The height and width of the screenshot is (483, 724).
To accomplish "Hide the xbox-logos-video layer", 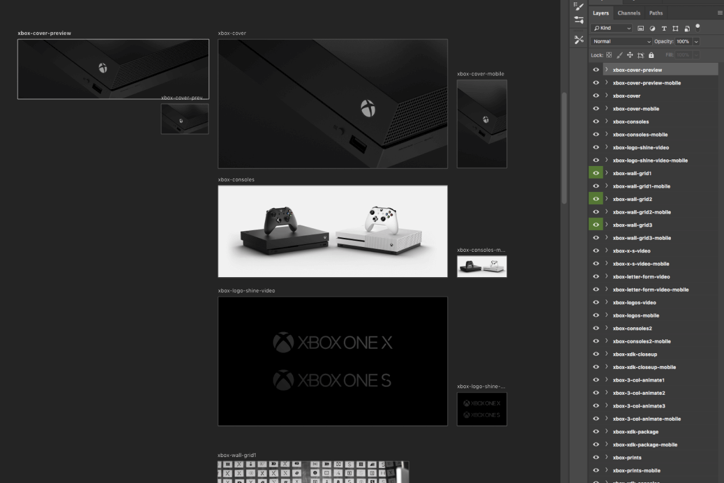I will tap(596, 302).
